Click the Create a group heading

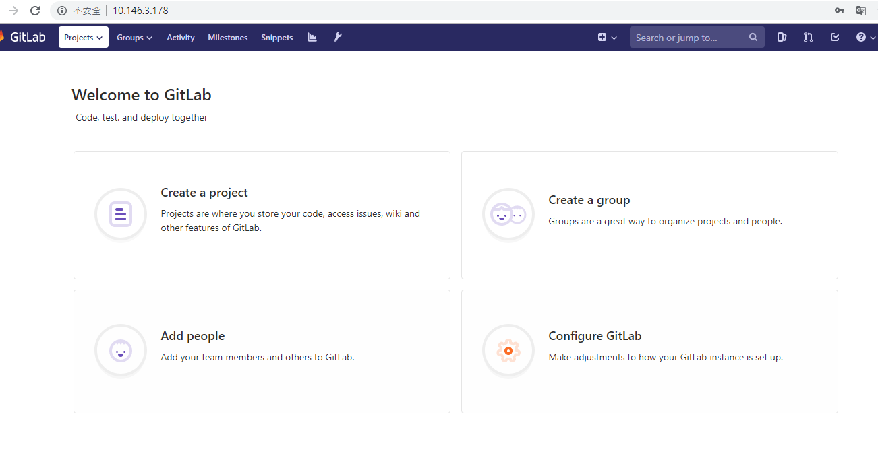pyautogui.click(x=589, y=200)
